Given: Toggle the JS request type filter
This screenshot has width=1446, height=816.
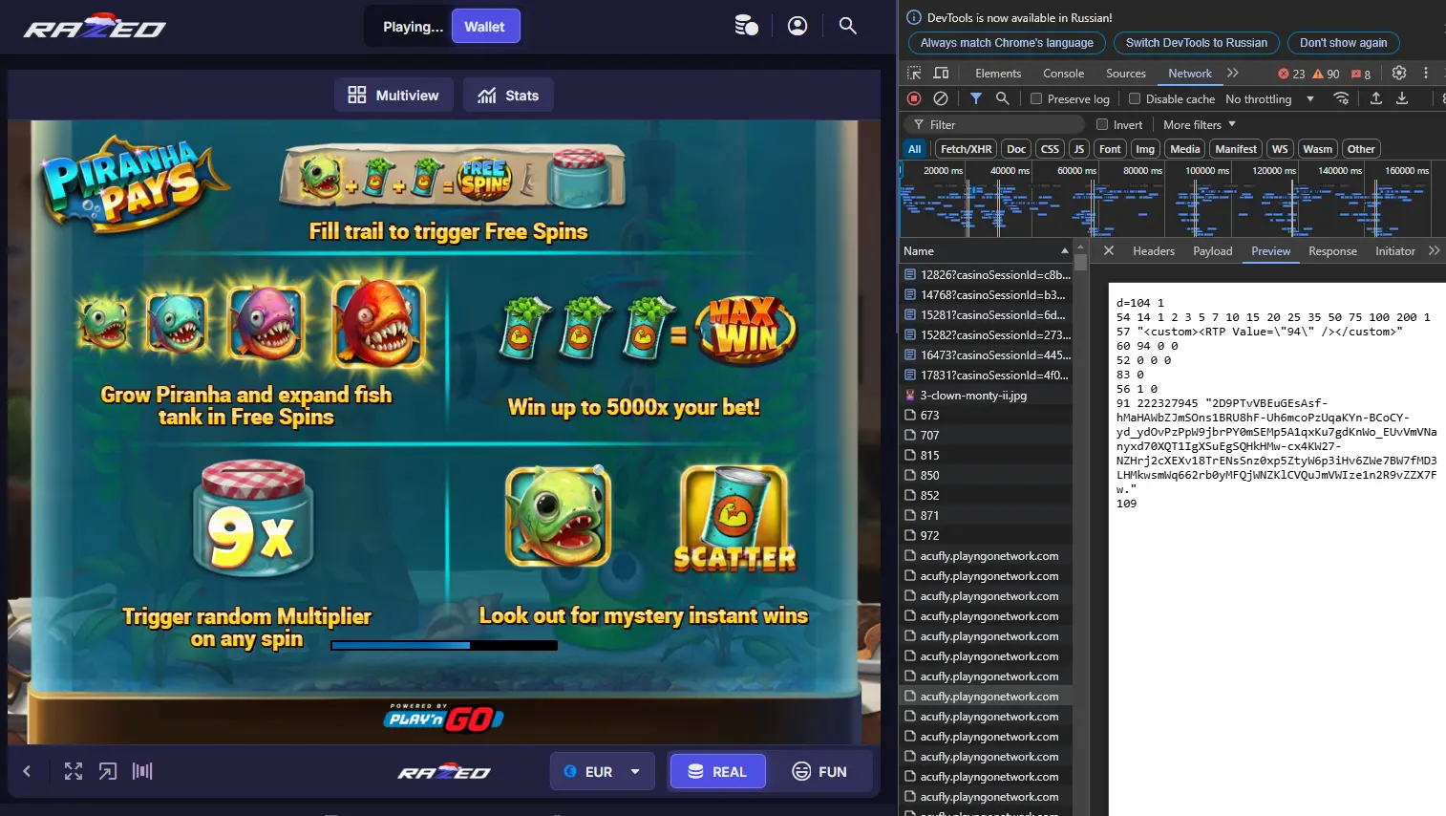Looking at the screenshot, I should pyautogui.click(x=1078, y=149).
